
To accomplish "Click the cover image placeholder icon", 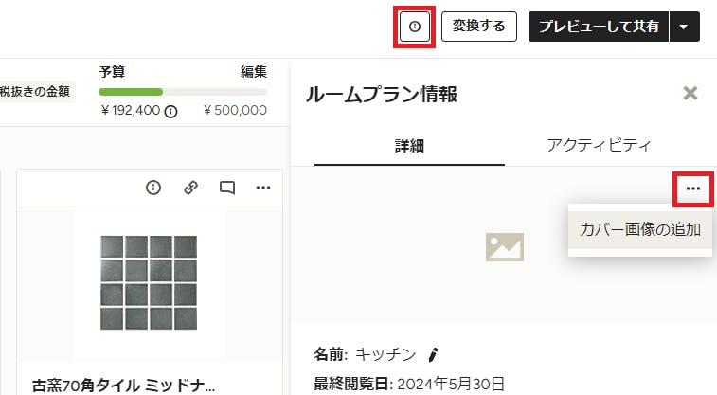I will click(x=505, y=247).
